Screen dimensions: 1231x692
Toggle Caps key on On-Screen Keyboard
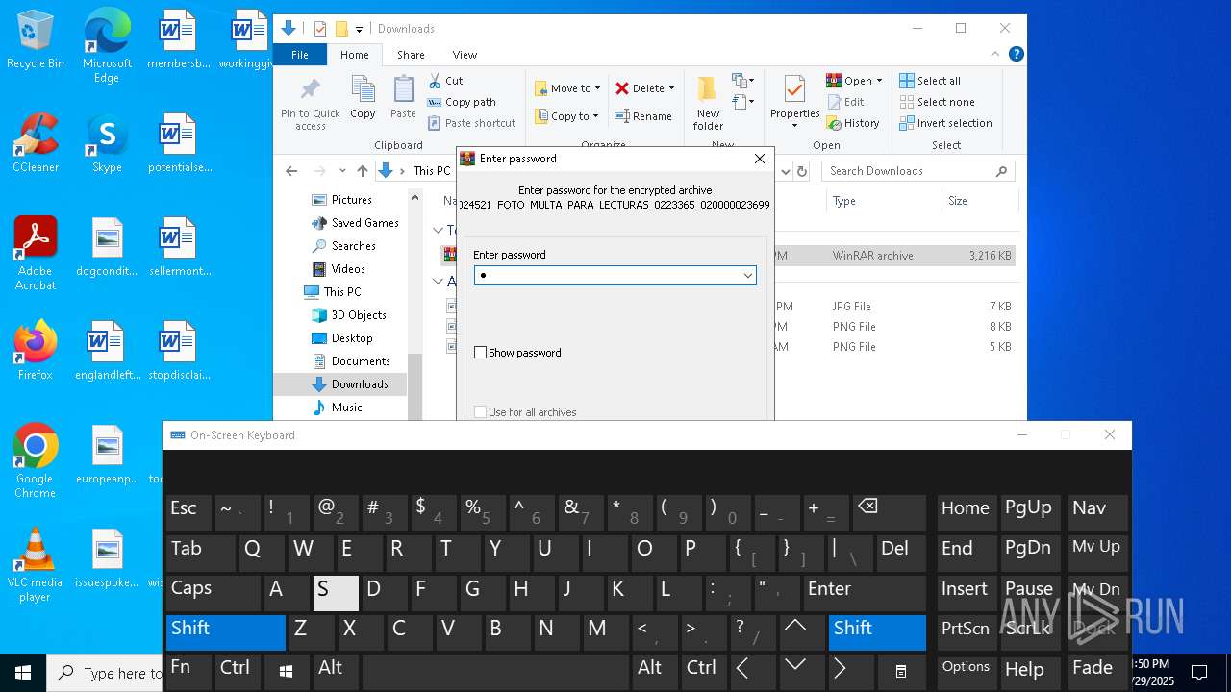click(212, 593)
